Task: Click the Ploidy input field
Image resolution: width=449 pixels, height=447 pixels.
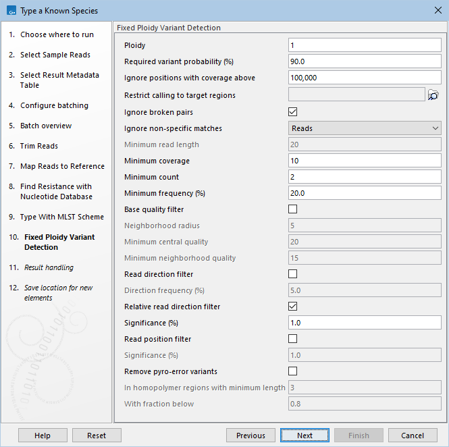Action: pos(365,45)
